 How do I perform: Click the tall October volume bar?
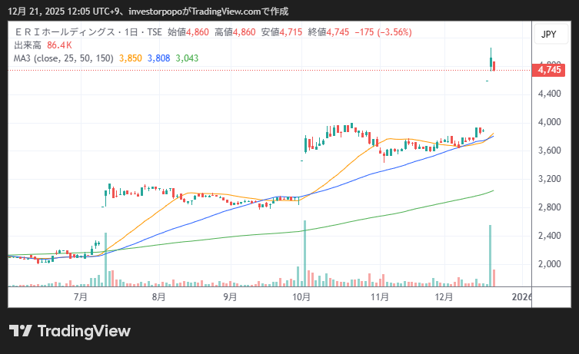pyautogui.click(x=304, y=253)
